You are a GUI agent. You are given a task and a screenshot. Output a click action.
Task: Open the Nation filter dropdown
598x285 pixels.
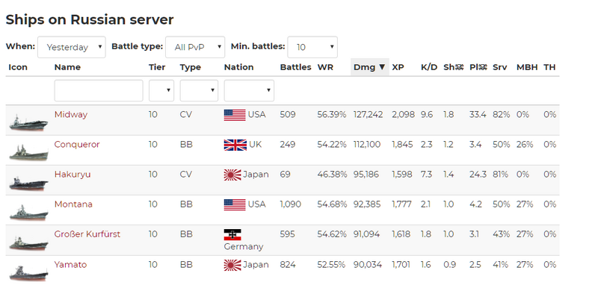[249, 90]
